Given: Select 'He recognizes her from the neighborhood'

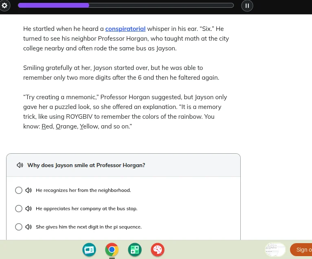Looking at the screenshot, I should 18,190.
